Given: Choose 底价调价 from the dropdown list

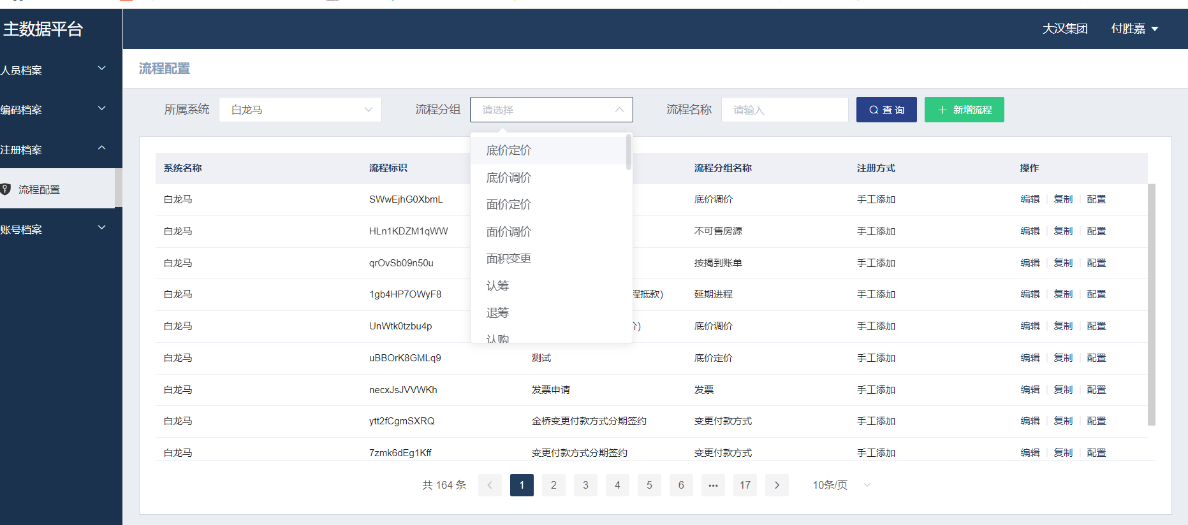Looking at the screenshot, I should tap(548, 178).
